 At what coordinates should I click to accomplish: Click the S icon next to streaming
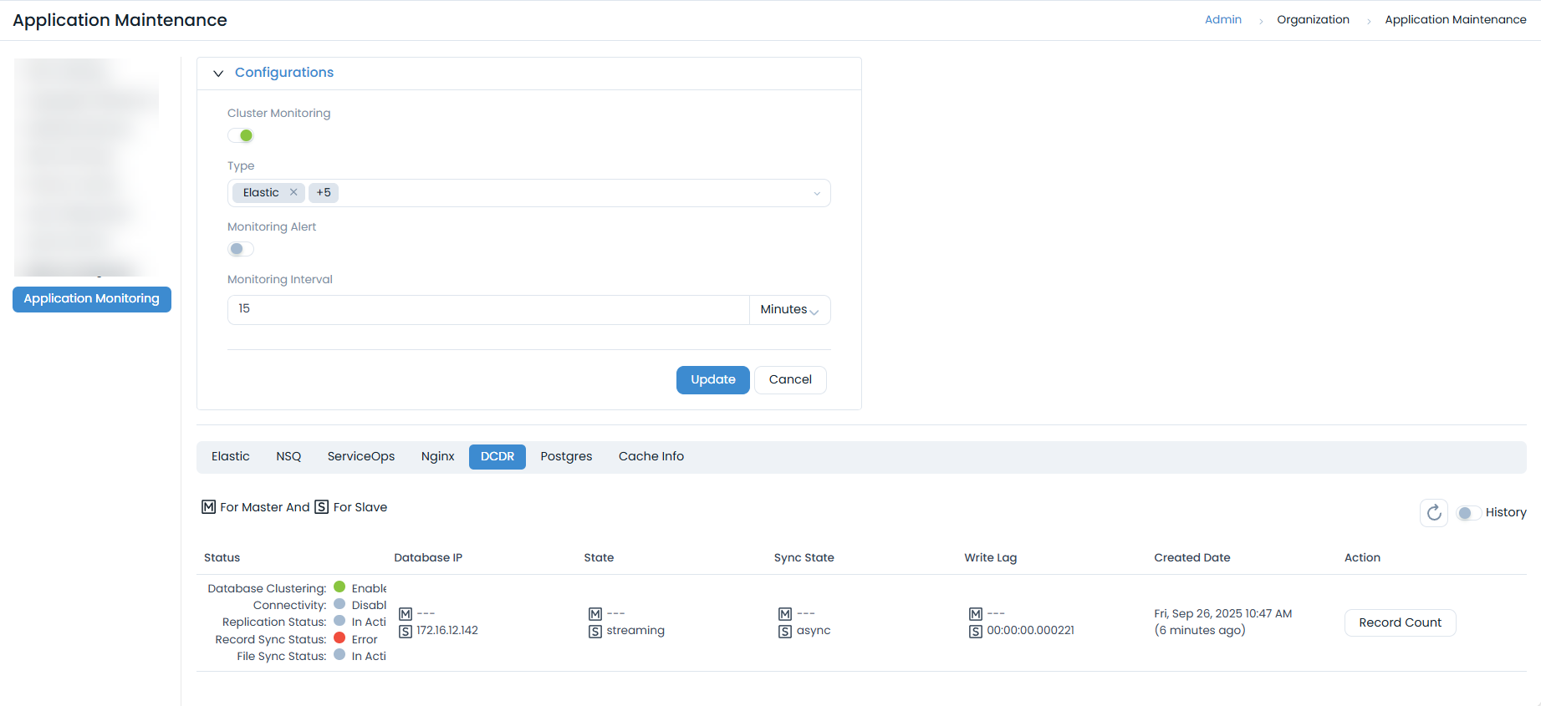595,631
